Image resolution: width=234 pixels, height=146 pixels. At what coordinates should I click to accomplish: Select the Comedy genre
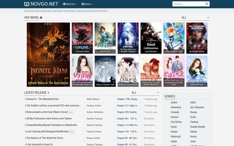[x=175, y=112]
